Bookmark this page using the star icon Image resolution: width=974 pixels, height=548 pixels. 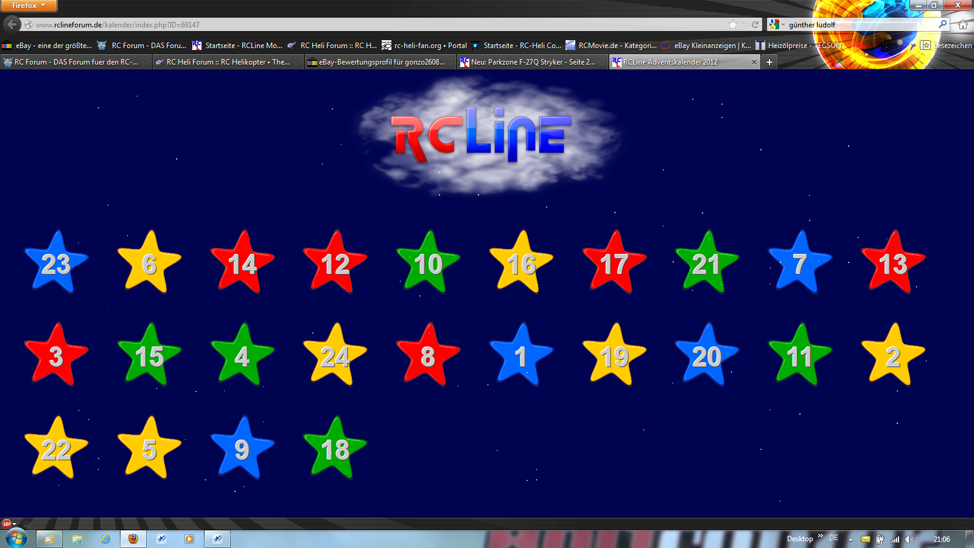pyautogui.click(x=733, y=25)
